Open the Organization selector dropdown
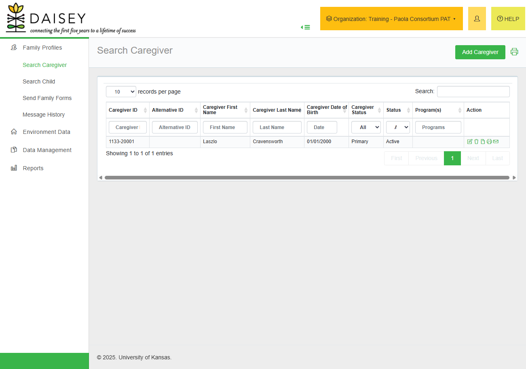This screenshot has width=526, height=369. pyautogui.click(x=391, y=19)
